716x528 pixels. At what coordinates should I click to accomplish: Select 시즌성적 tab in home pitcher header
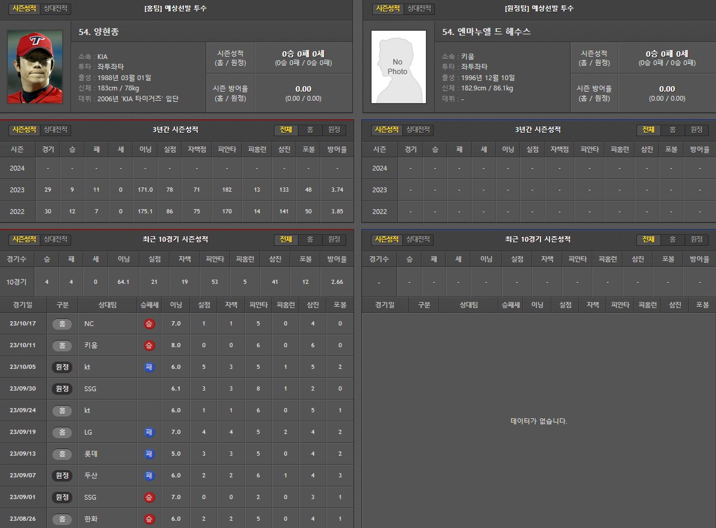pyautogui.click(x=24, y=8)
